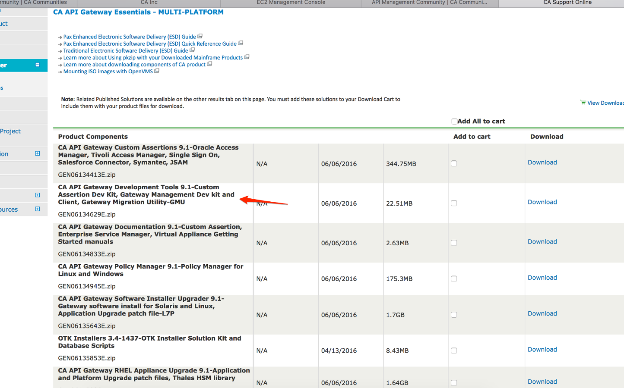Click N/A cell in Custom Assertions row
Screen dimensions: 624x388
[262, 164]
